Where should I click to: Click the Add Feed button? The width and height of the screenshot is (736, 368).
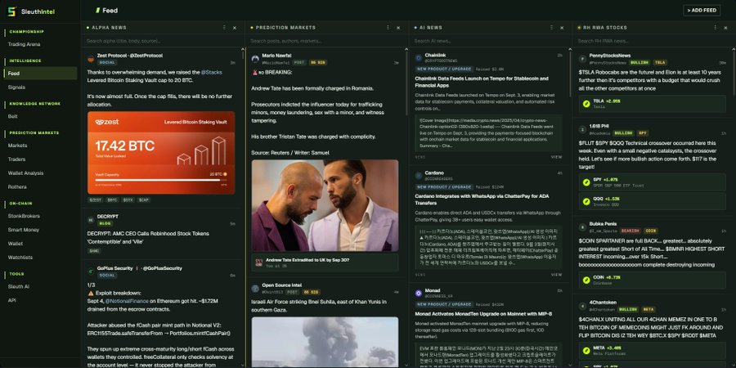pyautogui.click(x=702, y=11)
